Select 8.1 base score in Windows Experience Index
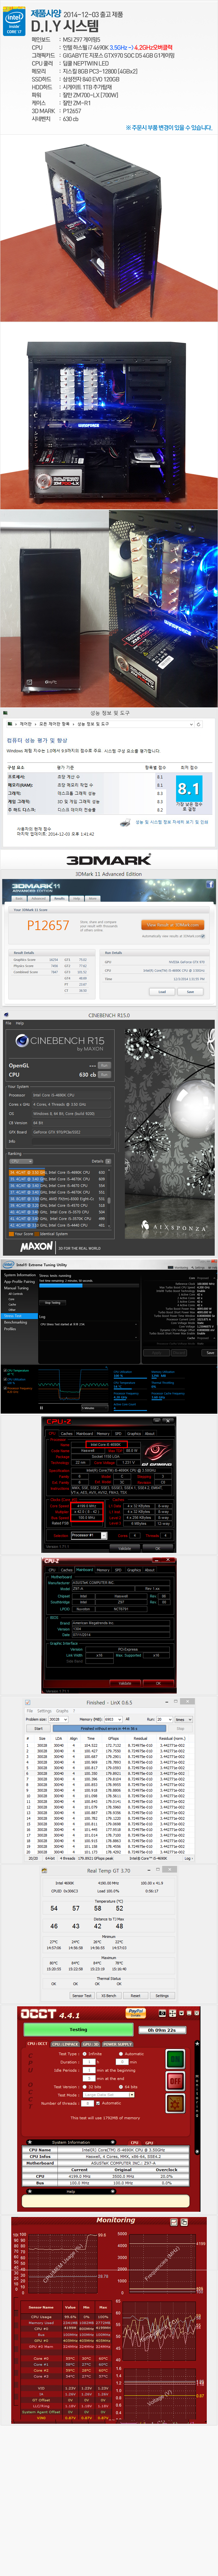218x2576 pixels. tap(189, 788)
